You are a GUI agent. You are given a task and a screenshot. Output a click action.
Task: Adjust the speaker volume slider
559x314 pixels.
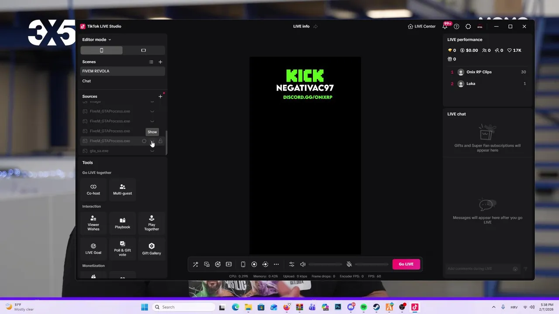324,264
